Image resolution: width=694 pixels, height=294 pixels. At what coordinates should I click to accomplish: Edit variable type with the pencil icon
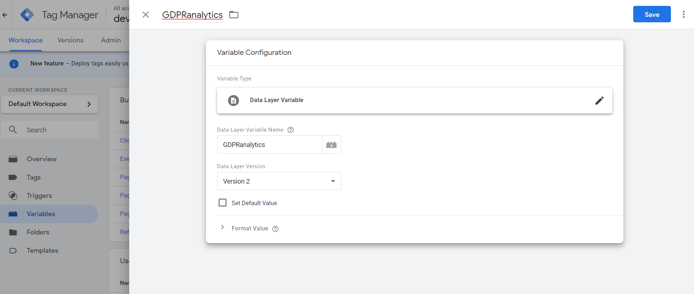pos(599,100)
